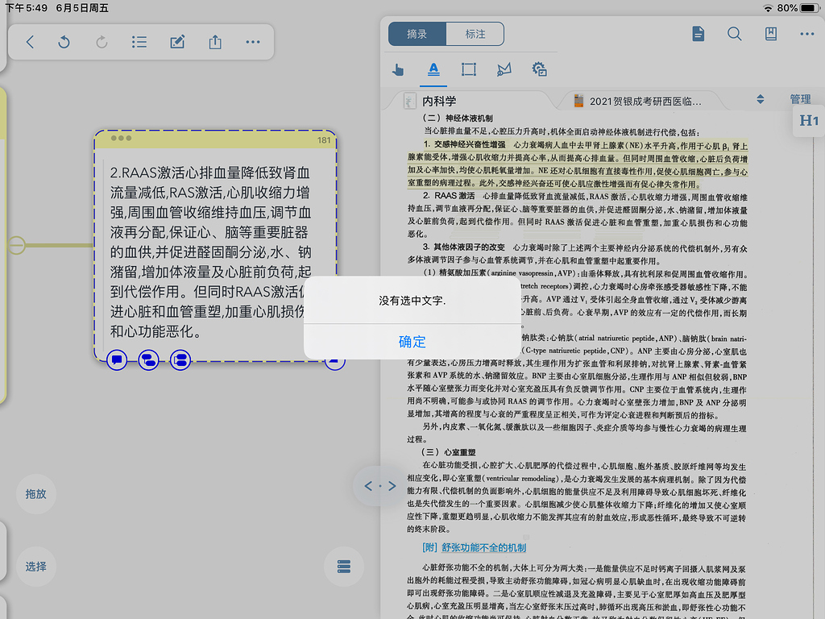Open document search with the magnifier icon

733,34
